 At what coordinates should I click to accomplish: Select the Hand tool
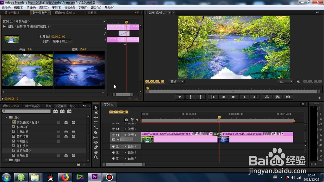coord(96,152)
